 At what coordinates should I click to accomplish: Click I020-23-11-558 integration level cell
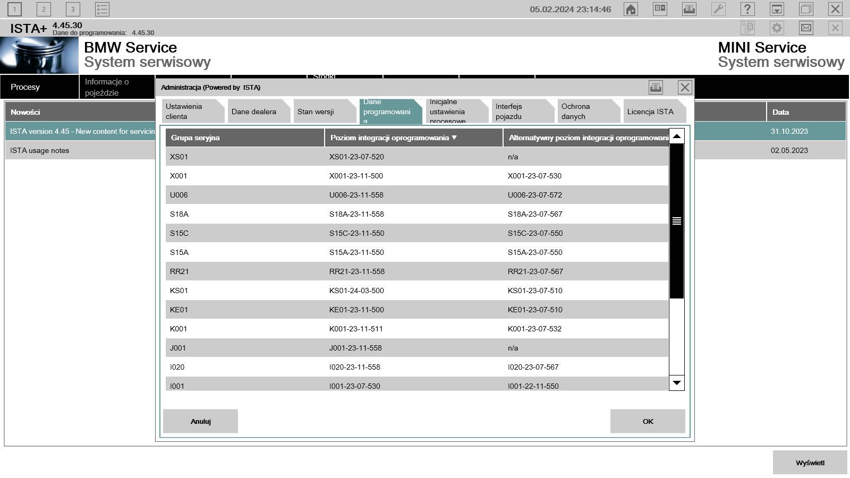(x=354, y=367)
